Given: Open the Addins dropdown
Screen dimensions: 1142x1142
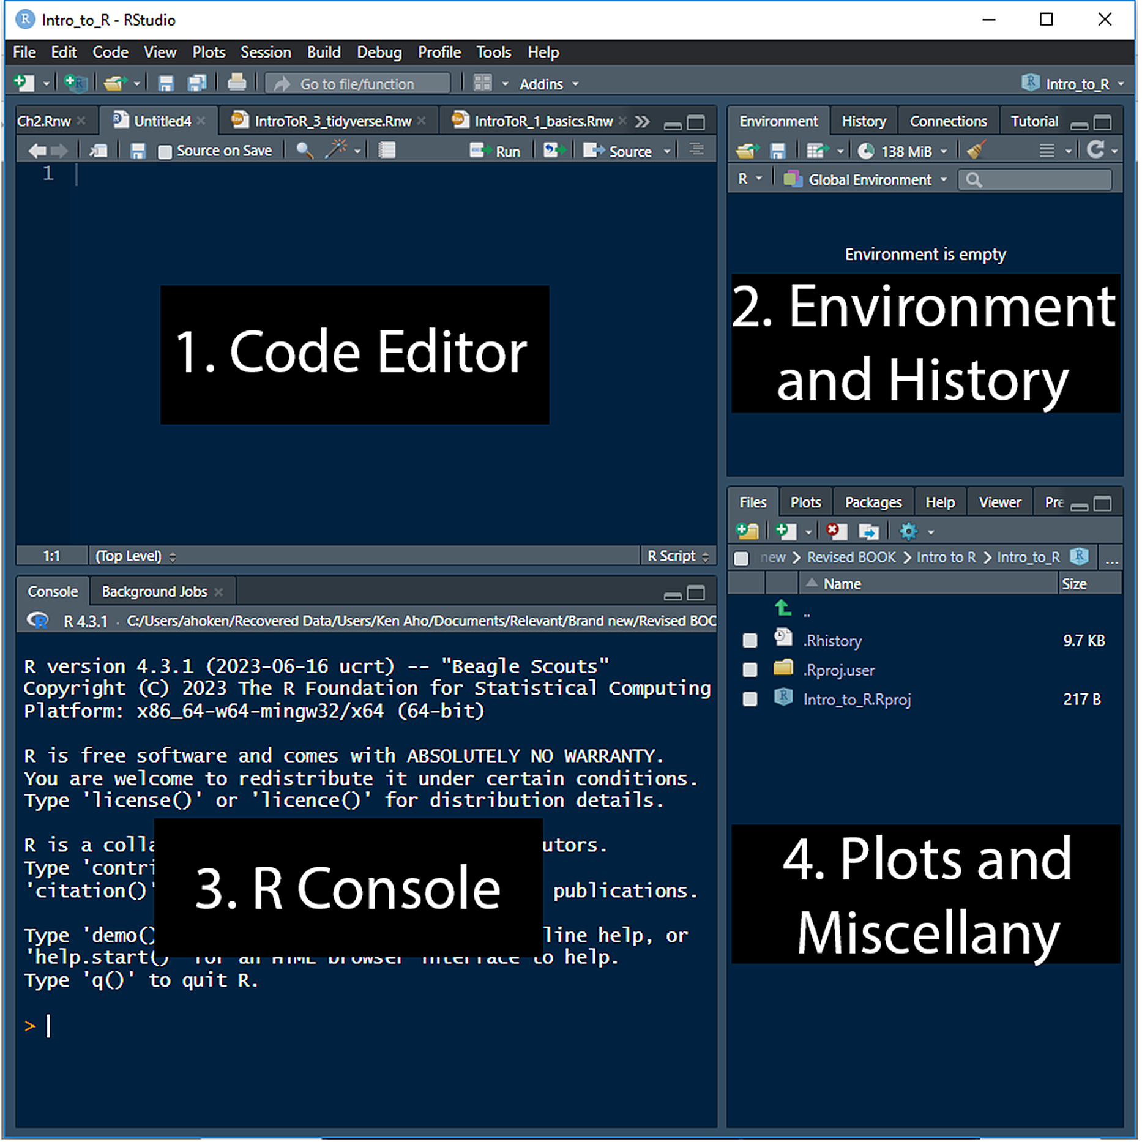Looking at the screenshot, I should tap(549, 84).
